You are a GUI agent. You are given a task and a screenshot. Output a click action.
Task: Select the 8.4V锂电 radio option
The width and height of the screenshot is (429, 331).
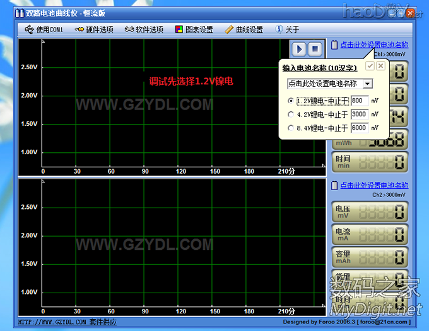[290, 128]
